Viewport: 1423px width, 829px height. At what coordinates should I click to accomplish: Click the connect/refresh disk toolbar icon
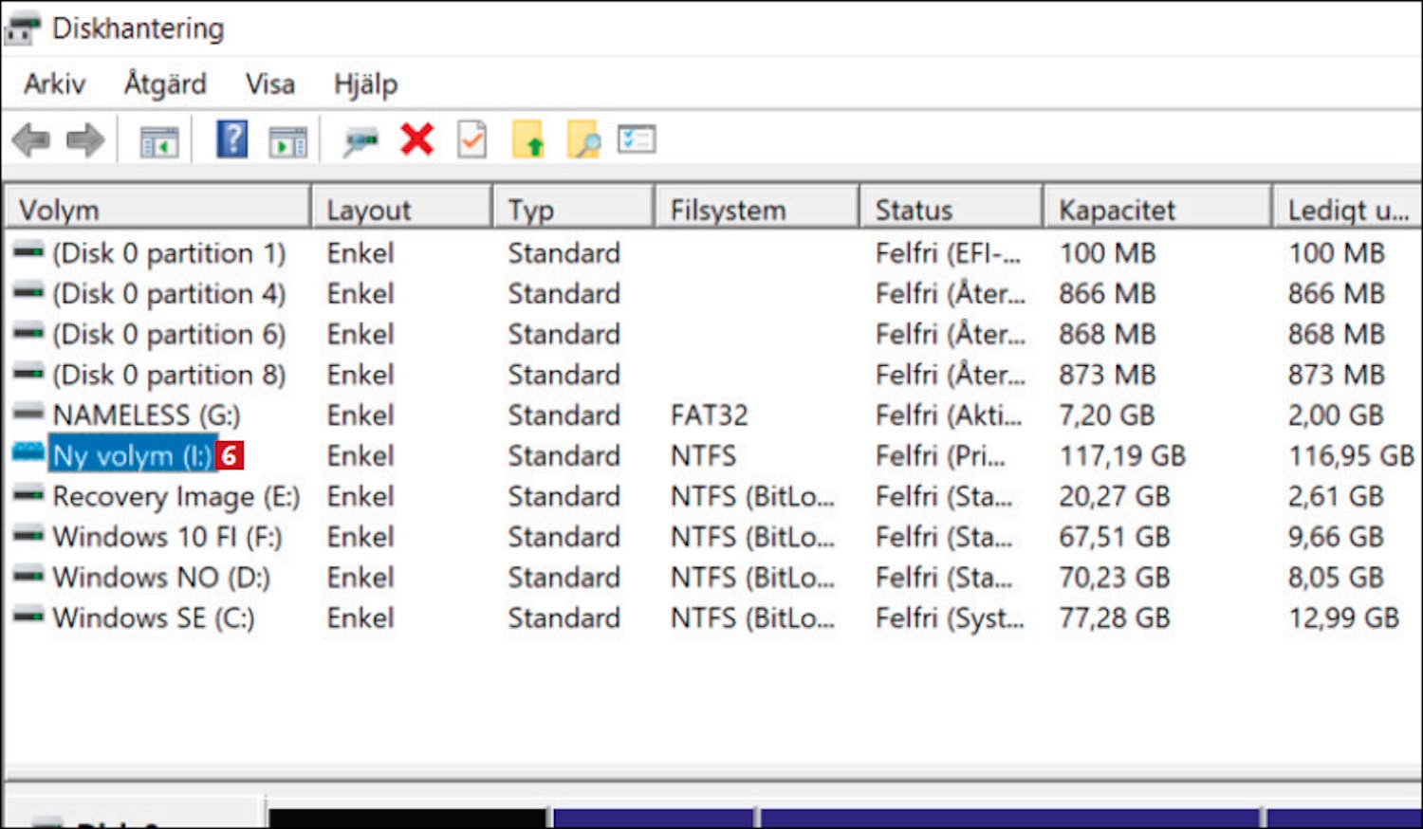360,142
